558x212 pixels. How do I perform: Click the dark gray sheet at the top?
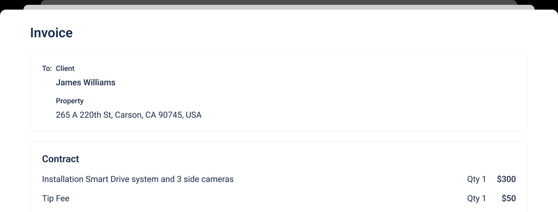click(279, 2)
